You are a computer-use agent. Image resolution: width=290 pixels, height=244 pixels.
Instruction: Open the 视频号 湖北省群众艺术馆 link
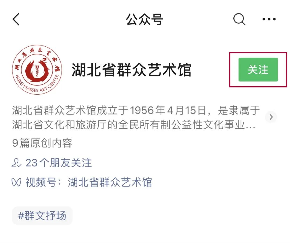[x=89, y=182]
